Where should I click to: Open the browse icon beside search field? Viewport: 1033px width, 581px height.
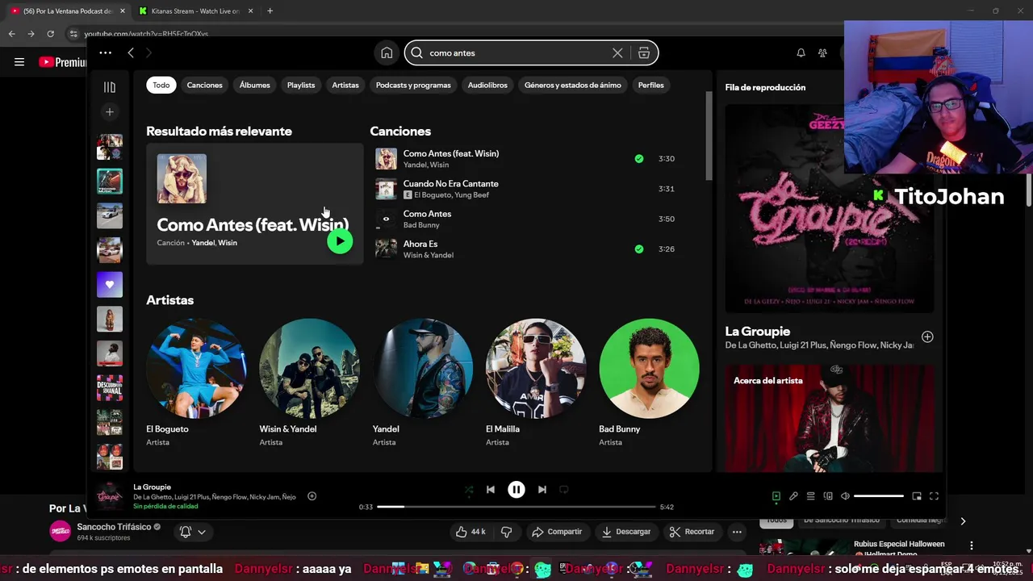coord(644,52)
